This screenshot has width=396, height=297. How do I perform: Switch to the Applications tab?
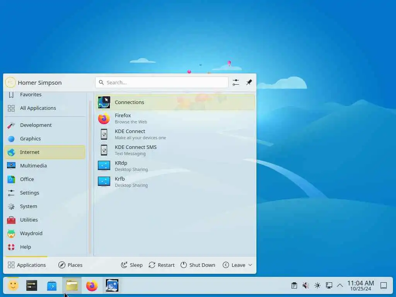pos(27,265)
